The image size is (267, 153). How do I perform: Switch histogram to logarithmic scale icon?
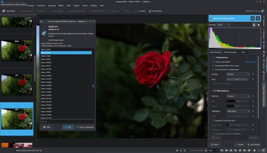(259, 25)
